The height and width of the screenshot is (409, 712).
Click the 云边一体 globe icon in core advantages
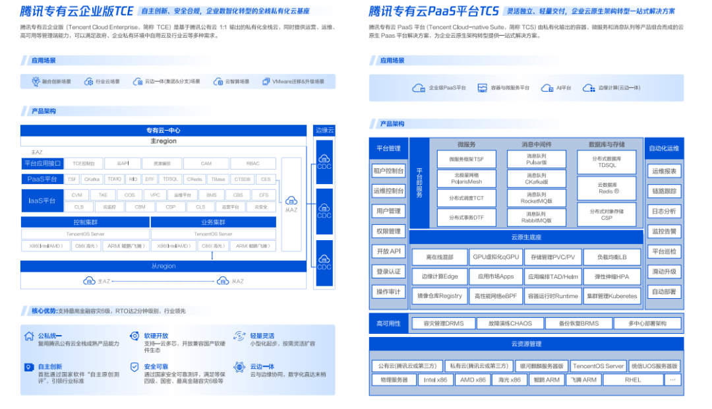239,367
